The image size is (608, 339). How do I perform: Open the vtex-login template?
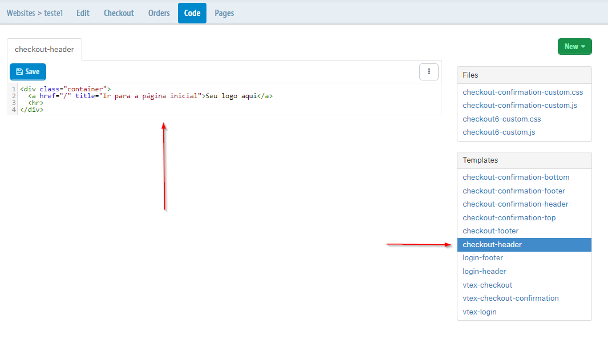tap(479, 312)
